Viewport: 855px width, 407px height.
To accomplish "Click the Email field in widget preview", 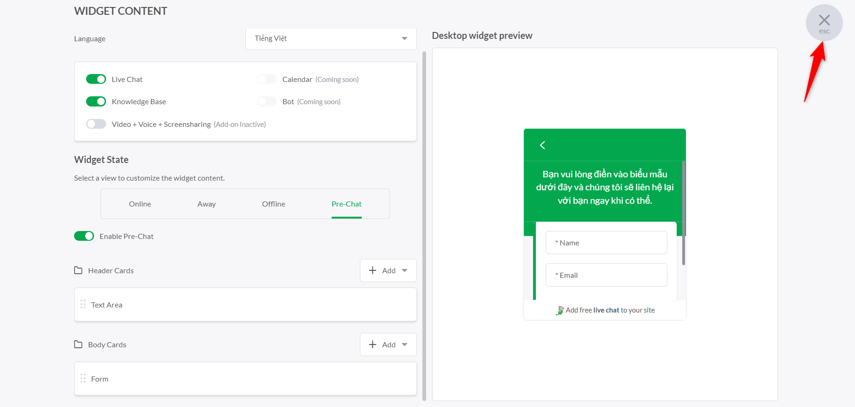I will 606,275.
